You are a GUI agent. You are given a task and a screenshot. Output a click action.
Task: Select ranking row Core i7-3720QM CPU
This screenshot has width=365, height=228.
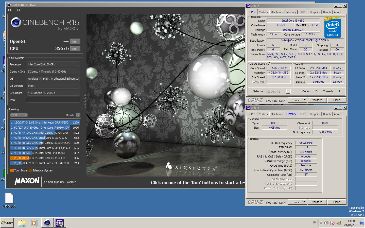(x=45, y=143)
